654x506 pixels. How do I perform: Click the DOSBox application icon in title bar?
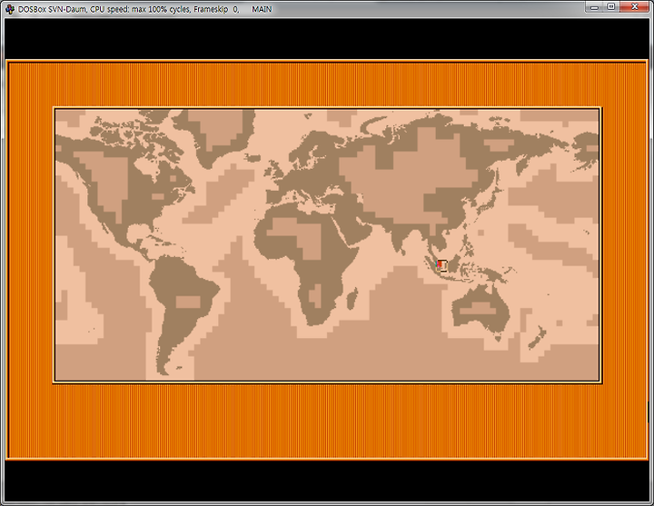[10, 9]
